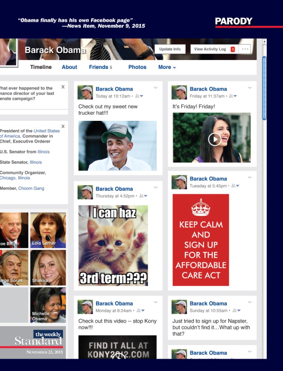Expand options chevron on Kony video post

[x=156, y=302]
